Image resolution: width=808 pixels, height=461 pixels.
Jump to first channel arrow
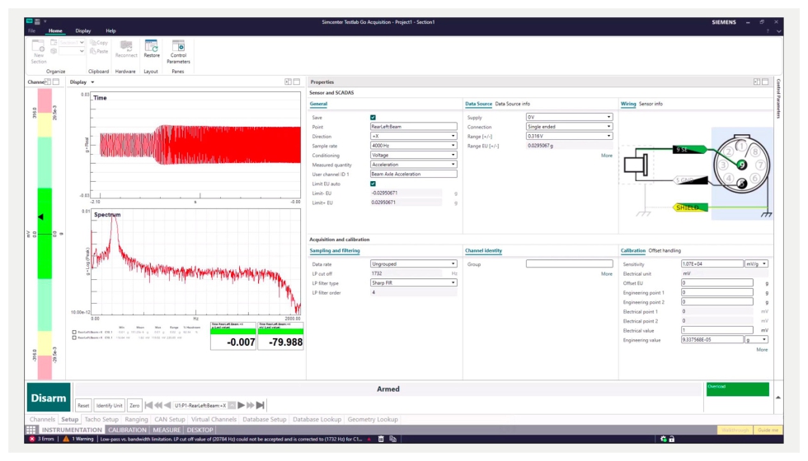pyautogui.click(x=149, y=405)
